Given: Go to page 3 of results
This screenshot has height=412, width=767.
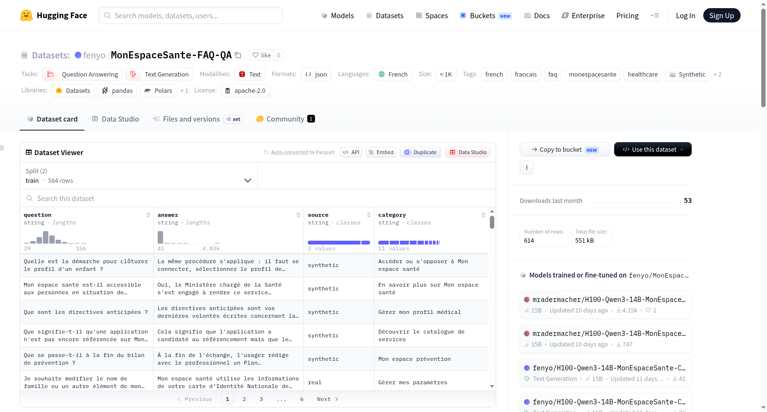Looking at the screenshot, I should point(261,399).
